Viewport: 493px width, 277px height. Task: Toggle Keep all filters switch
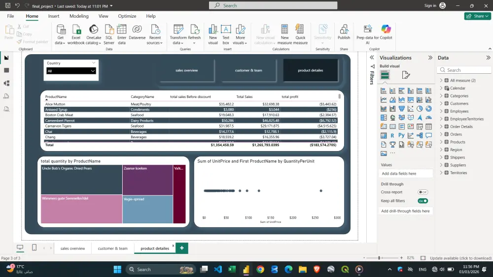423,201
